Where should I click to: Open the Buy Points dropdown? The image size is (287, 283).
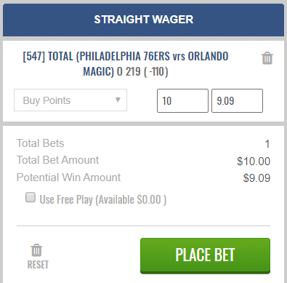pyautogui.click(x=70, y=100)
